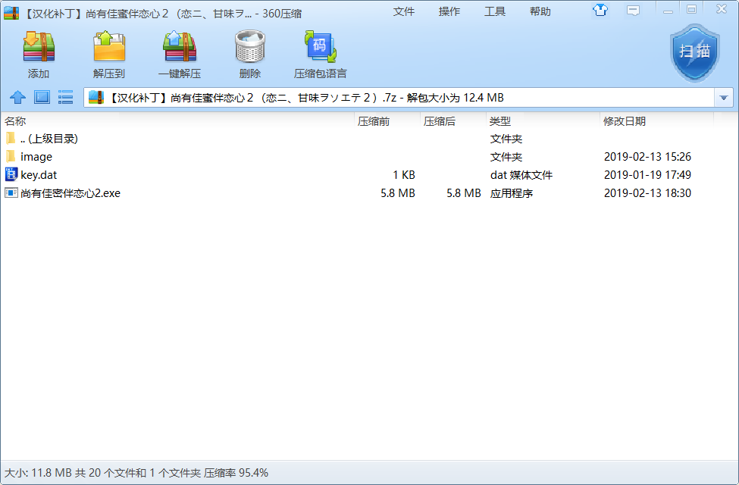Screen dimensions: 739x485
Task: Click the parent directory folder icon
Action: pos(11,138)
